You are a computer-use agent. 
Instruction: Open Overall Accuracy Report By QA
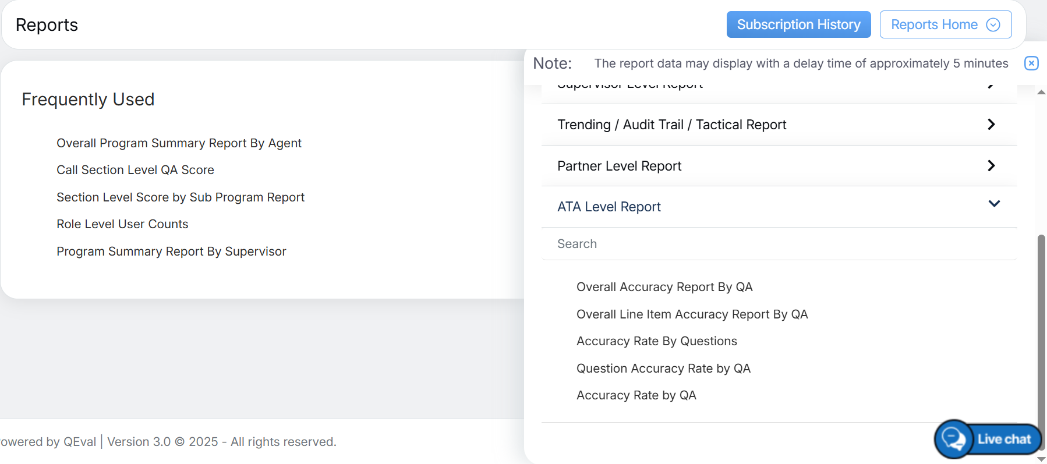click(664, 287)
